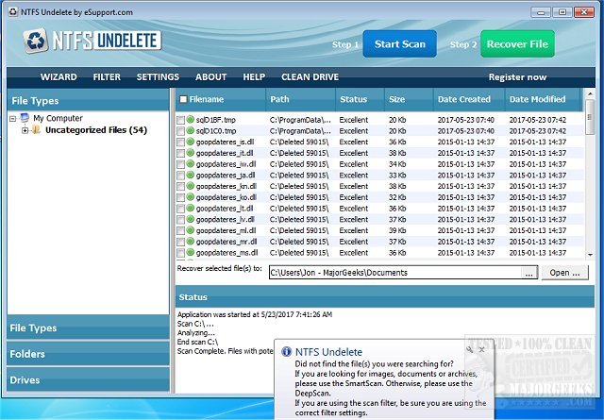Check the box for sqlD1C0.tmp

(180, 131)
